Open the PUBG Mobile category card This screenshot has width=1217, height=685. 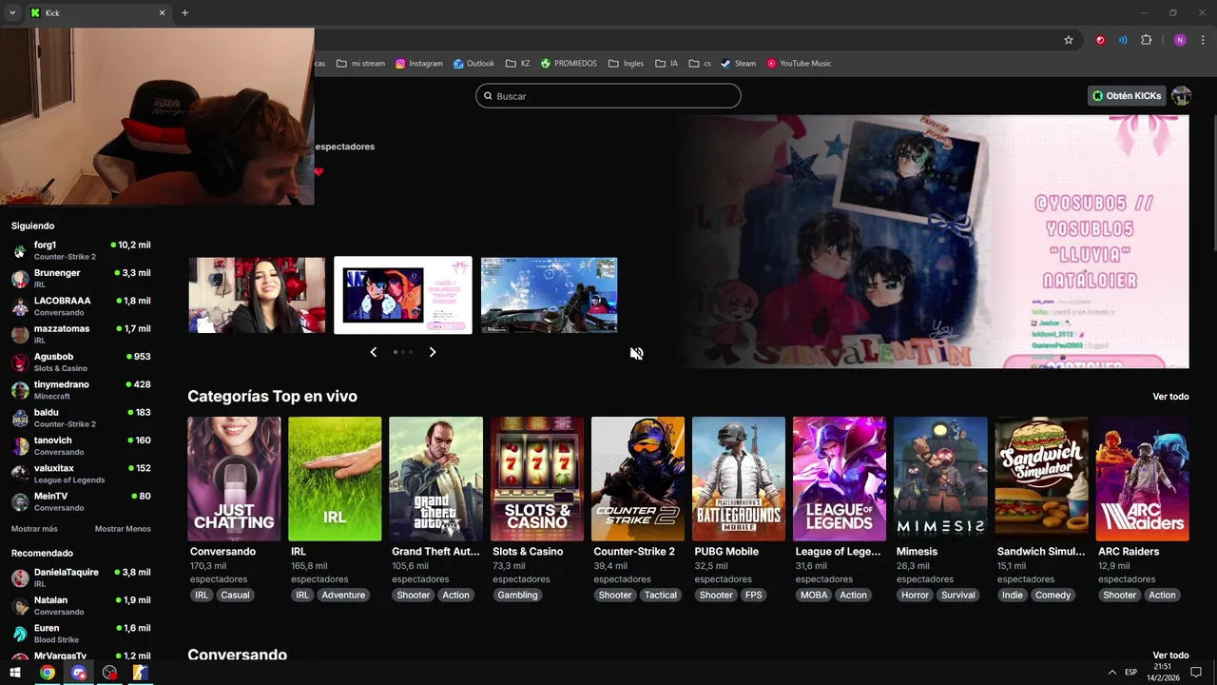739,479
